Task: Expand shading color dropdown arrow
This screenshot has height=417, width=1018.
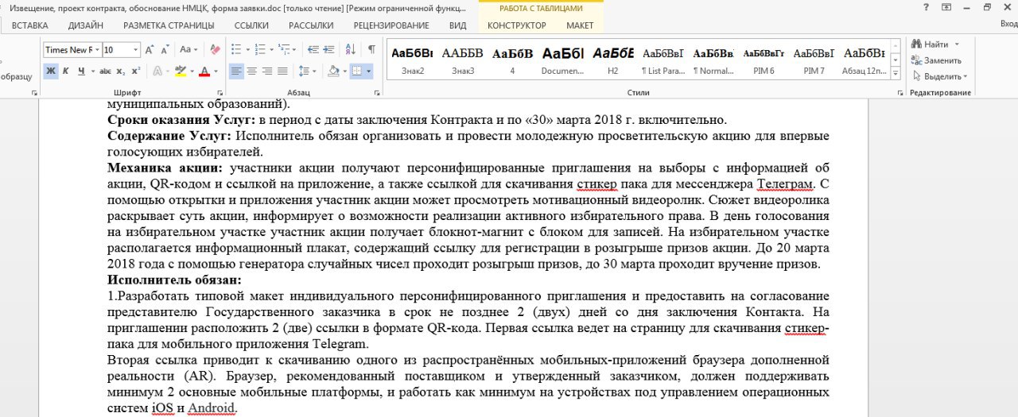Action: tap(344, 71)
